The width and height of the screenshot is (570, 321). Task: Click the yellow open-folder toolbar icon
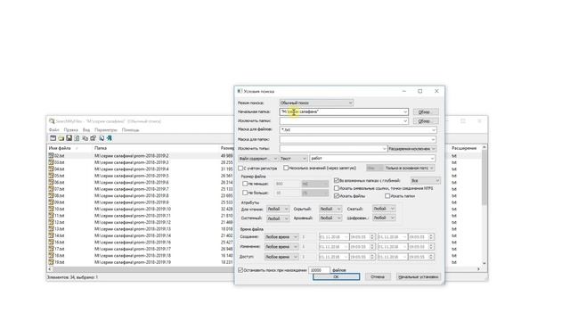coord(61,138)
